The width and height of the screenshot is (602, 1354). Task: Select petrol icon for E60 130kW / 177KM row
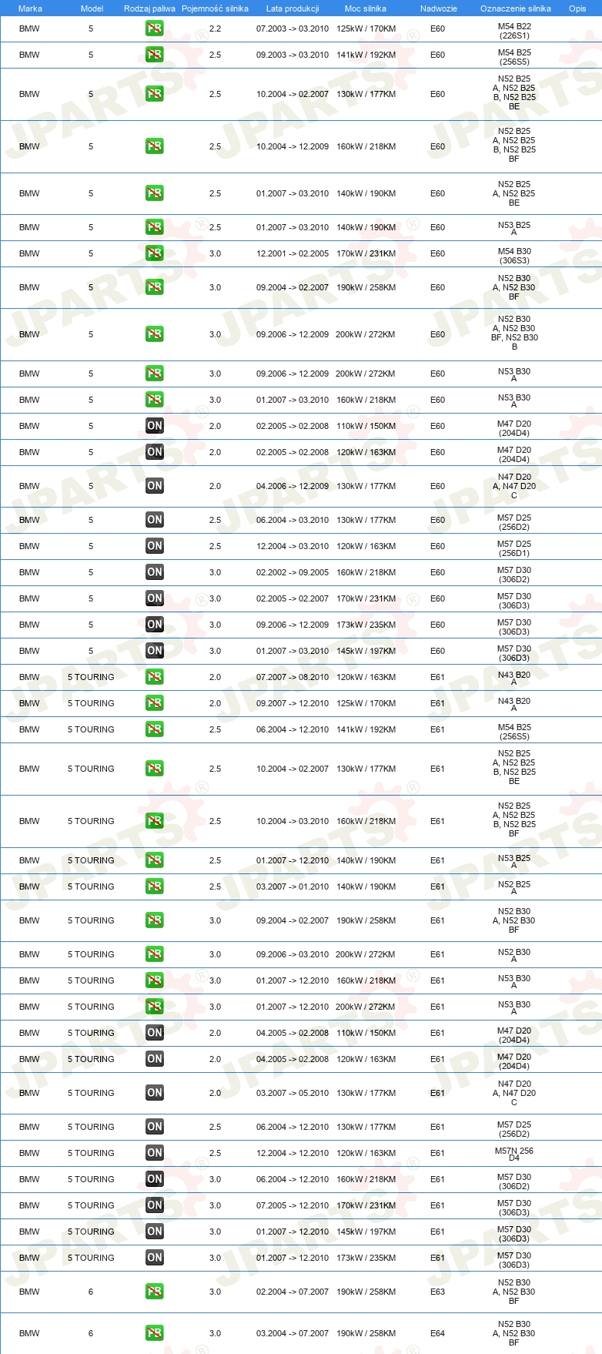(x=155, y=94)
